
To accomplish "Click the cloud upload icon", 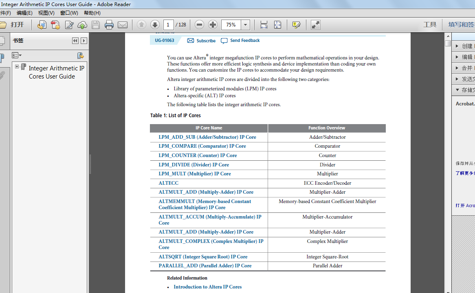I will coord(82,25).
